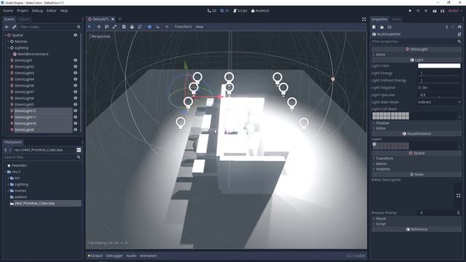Toggle visibility eye for OmniLight11
The width and height of the screenshot is (466, 262).
point(76,117)
